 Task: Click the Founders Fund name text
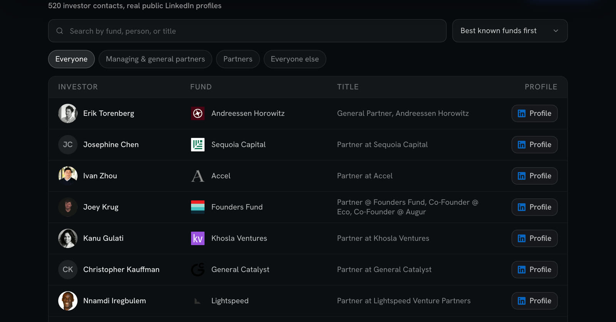pyautogui.click(x=237, y=207)
